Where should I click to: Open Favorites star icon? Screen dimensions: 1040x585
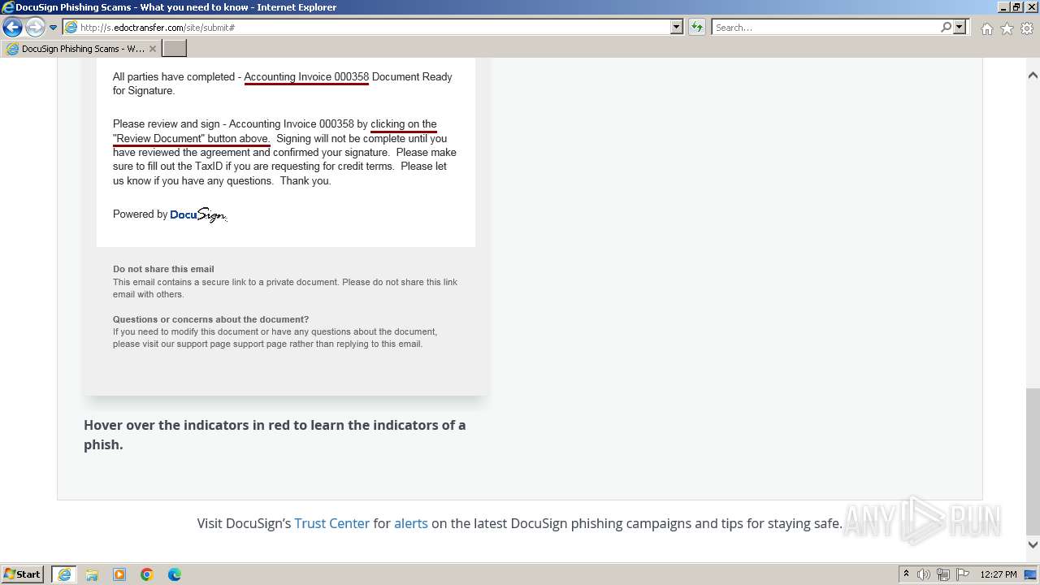click(1007, 28)
